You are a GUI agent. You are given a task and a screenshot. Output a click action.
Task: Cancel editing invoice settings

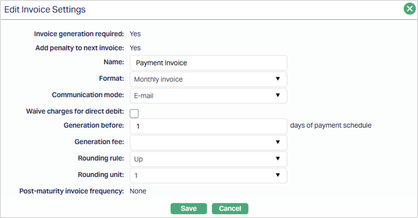[x=230, y=209]
